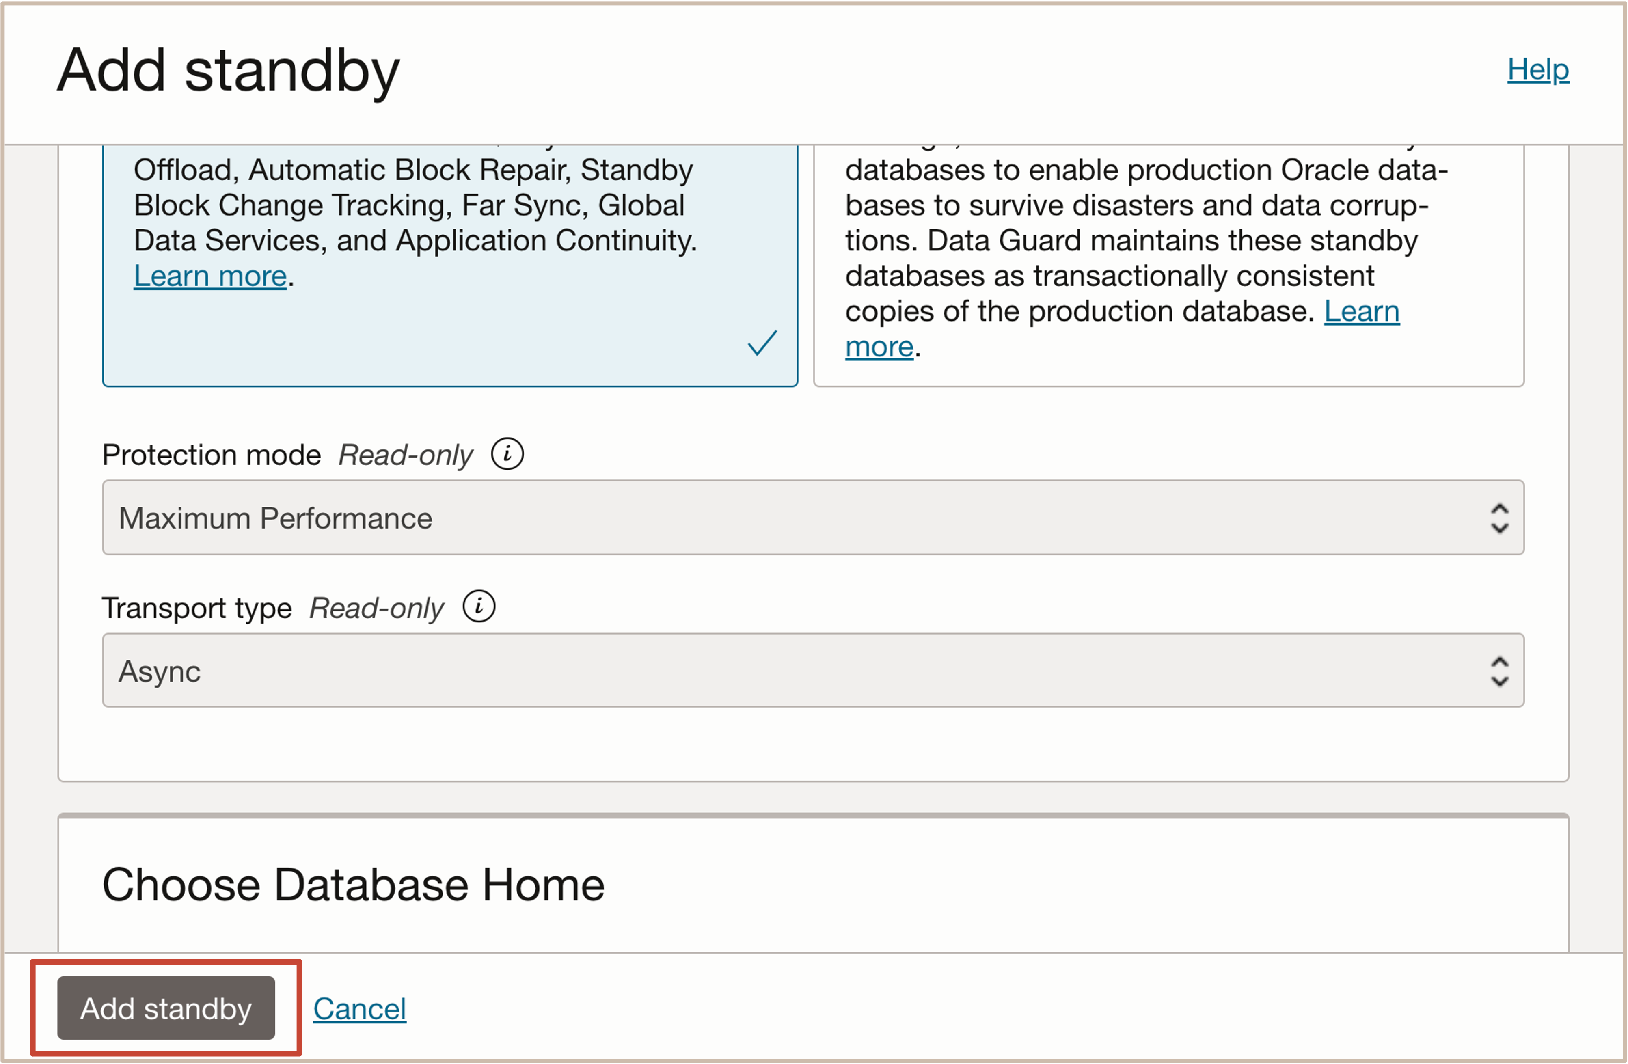Click the Choose Database Home heading
Viewport: 1628px width, 1064px height.
(353, 885)
